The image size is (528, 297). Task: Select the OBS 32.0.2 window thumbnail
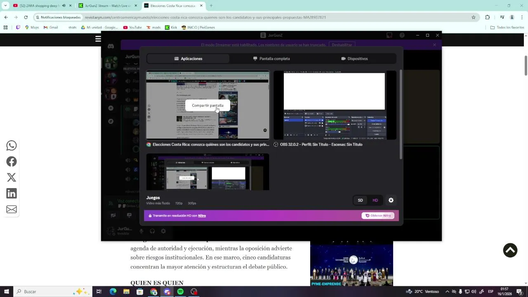coord(335,105)
